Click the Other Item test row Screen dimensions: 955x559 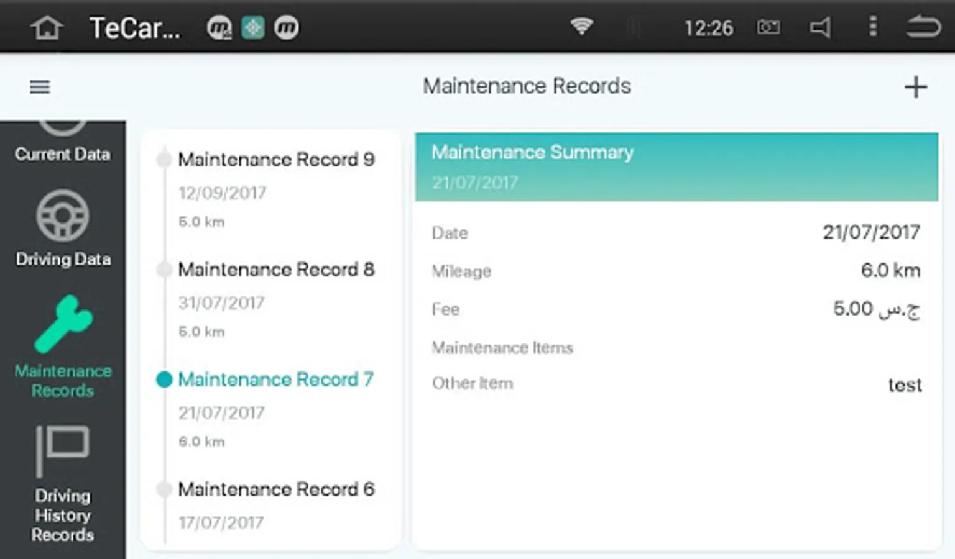676,384
